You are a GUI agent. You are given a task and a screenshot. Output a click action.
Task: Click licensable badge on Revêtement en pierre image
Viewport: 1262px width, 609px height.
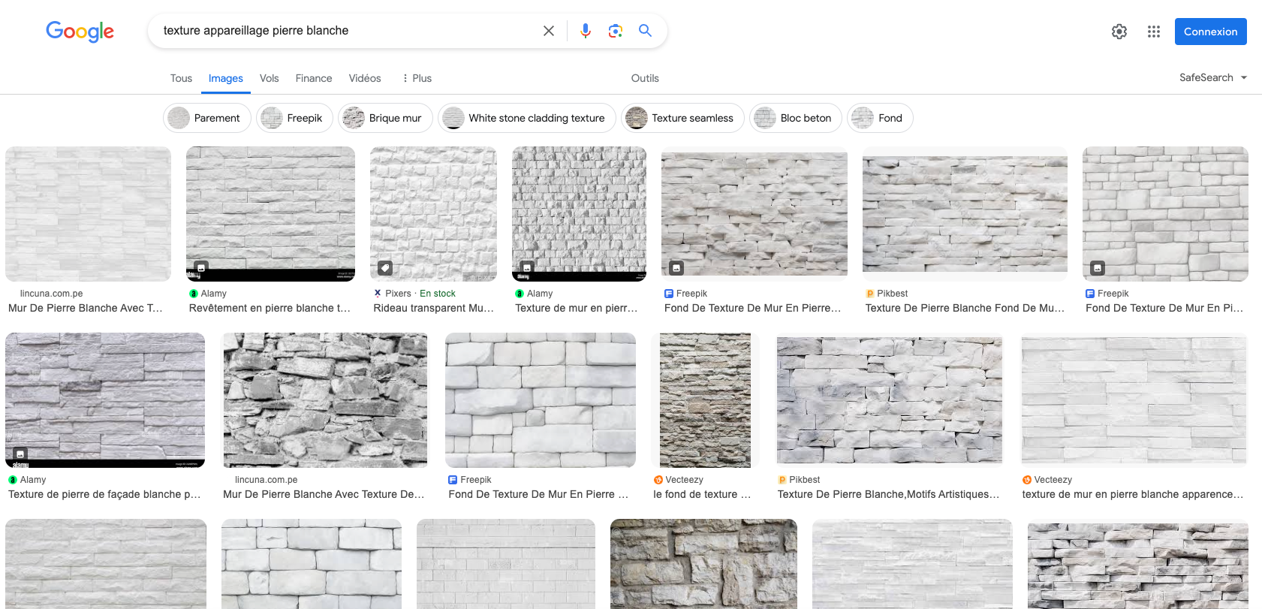pos(200,267)
